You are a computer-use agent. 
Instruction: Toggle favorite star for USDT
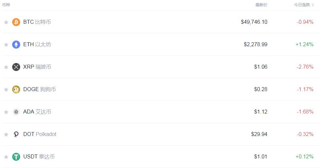click(6, 157)
